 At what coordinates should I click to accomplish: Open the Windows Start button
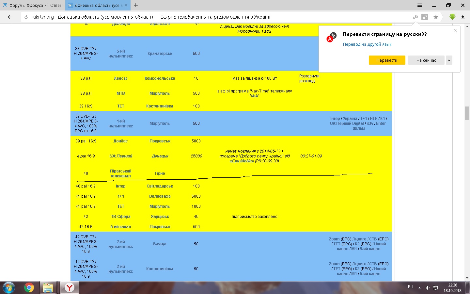(x=8, y=287)
